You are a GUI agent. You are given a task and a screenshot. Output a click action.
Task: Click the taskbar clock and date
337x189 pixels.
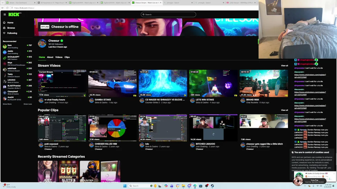328,186
